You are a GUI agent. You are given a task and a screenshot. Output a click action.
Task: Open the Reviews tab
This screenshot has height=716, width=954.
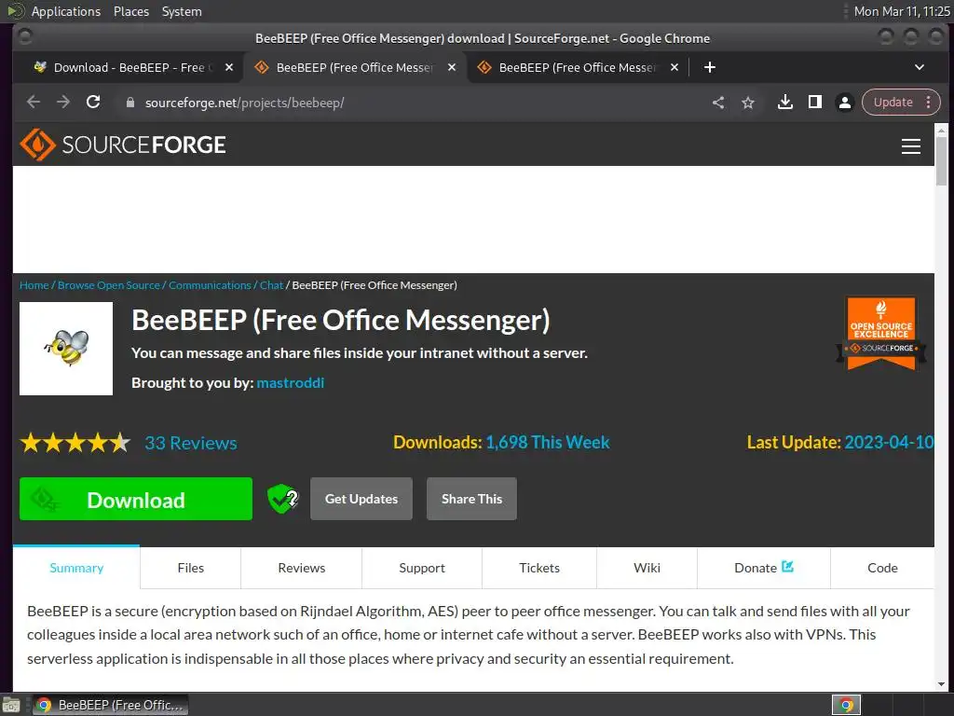[x=301, y=568]
